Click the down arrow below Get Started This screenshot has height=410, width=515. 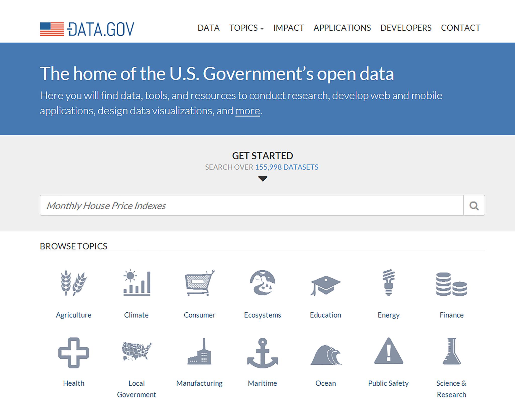[263, 179]
